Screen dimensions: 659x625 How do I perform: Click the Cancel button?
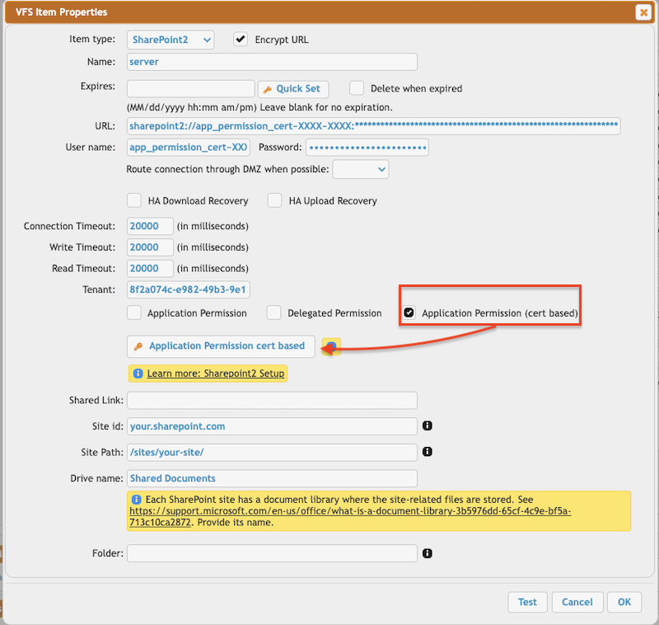tap(577, 602)
